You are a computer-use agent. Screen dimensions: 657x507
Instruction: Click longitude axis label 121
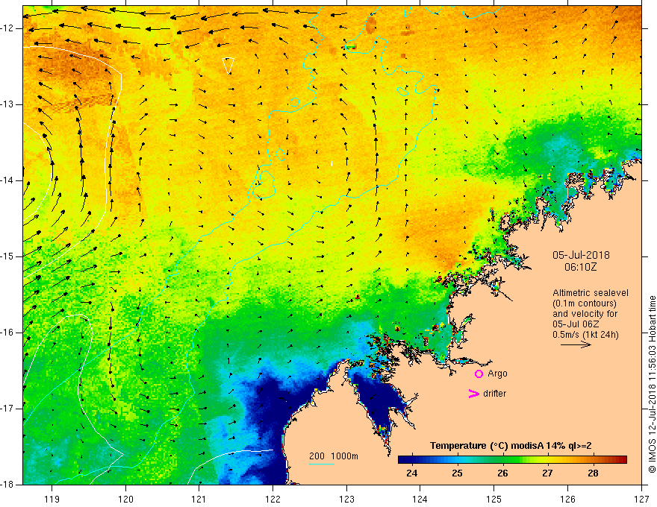tap(199, 499)
